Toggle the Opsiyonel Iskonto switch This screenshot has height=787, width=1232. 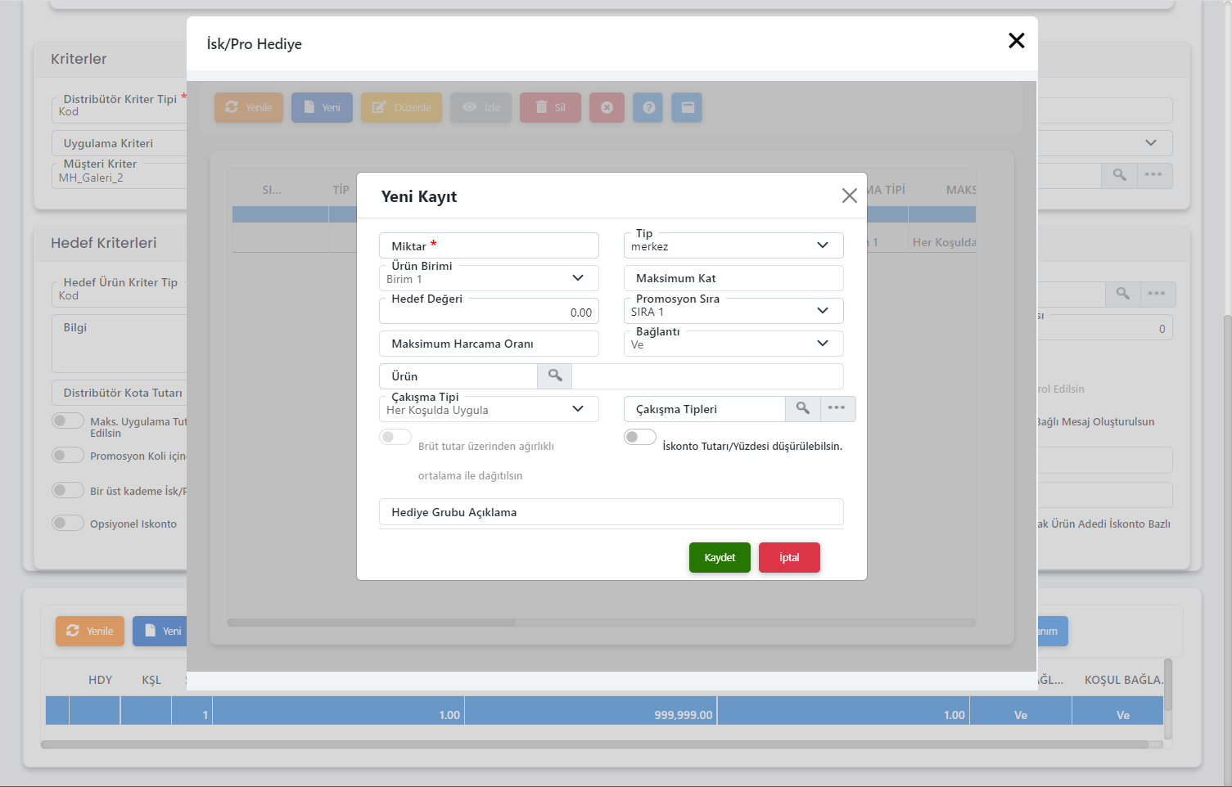click(x=68, y=523)
